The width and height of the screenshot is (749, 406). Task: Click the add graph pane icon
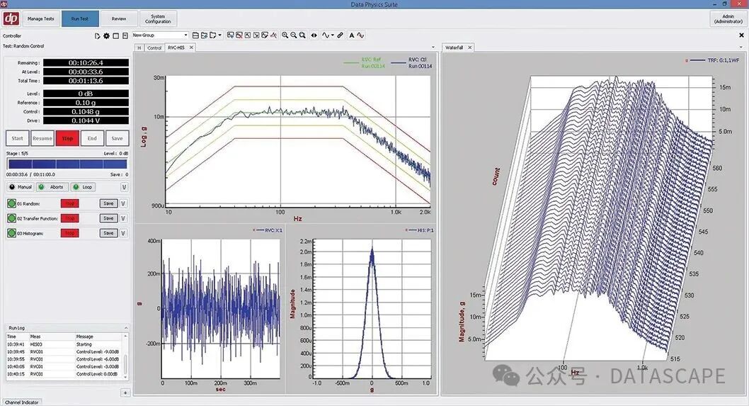click(x=231, y=35)
